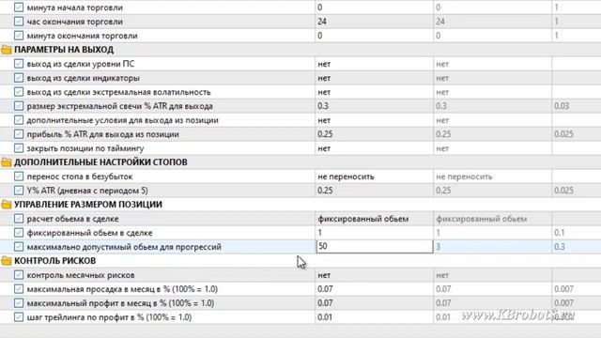The image size is (601, 338).
Task: Collapse the ПАРАМЕТРЫ НА ВЫХОД section header
Action: pyautogui.click(x=64, y=50)
